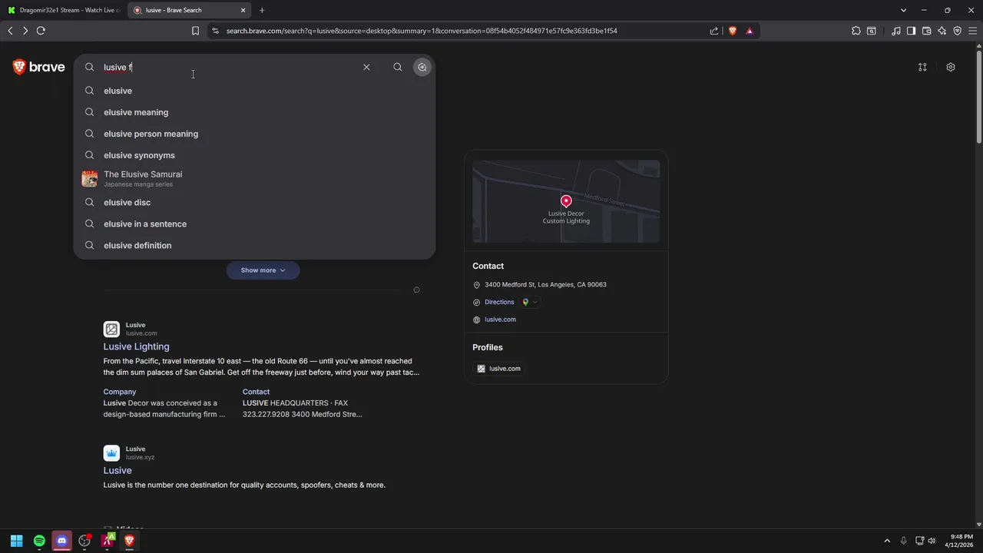Click the lusive.xyz crown favicon
The image size is (983, 553).
tap(111, 453)
